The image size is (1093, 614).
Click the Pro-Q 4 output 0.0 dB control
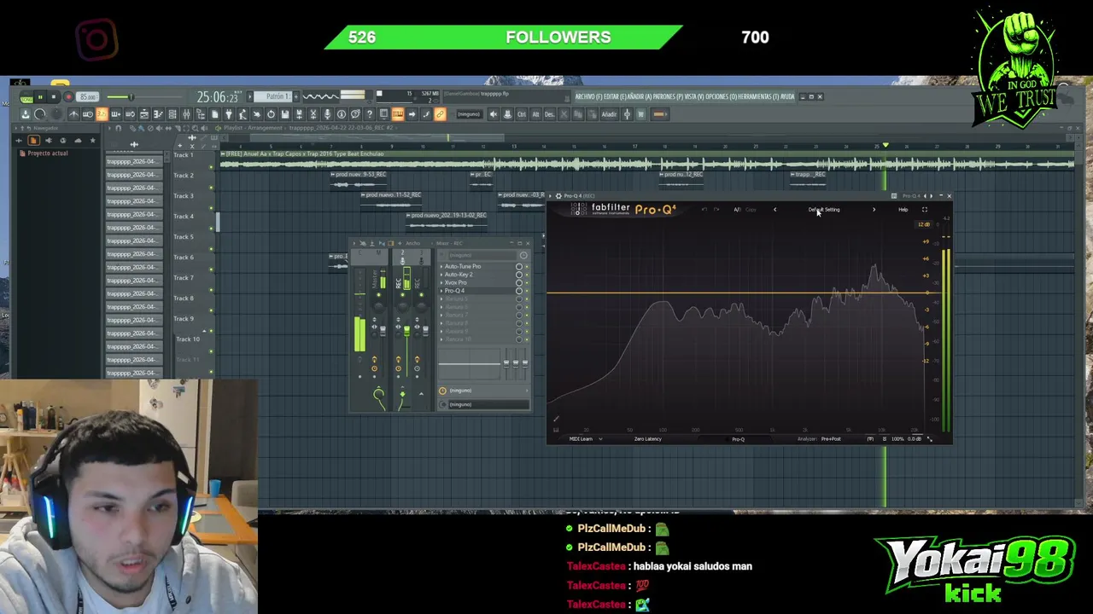[x=914, y=439]
